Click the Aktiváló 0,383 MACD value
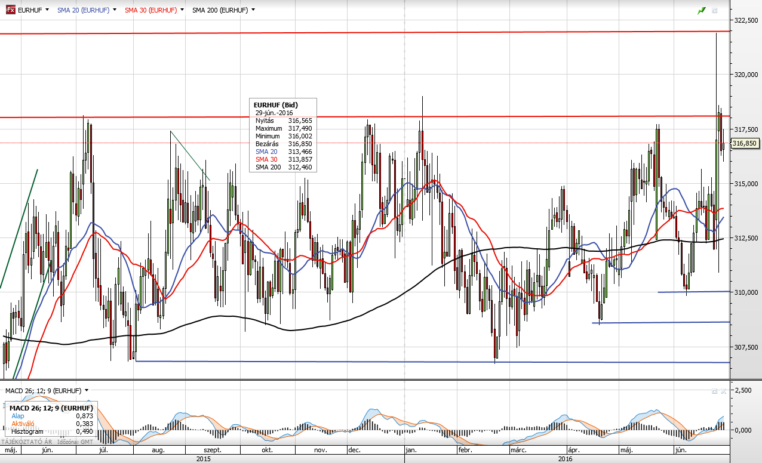762x463 pixels. (x=84, y=423)
